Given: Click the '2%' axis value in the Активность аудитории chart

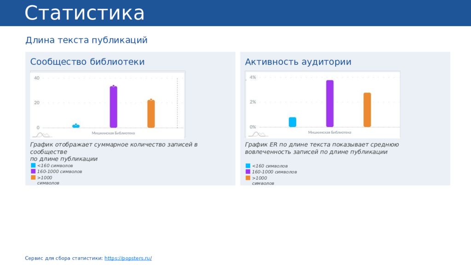Looking at the screenshot, I should click(x=253, y=102).
